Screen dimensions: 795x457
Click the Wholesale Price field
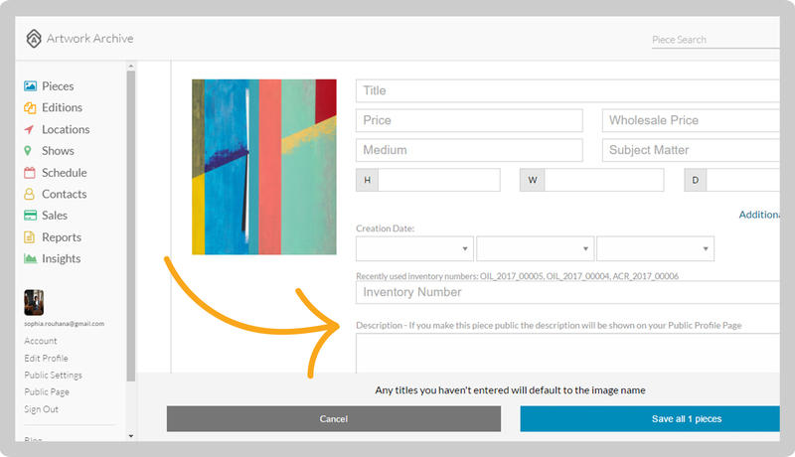(x=691, y=120)
